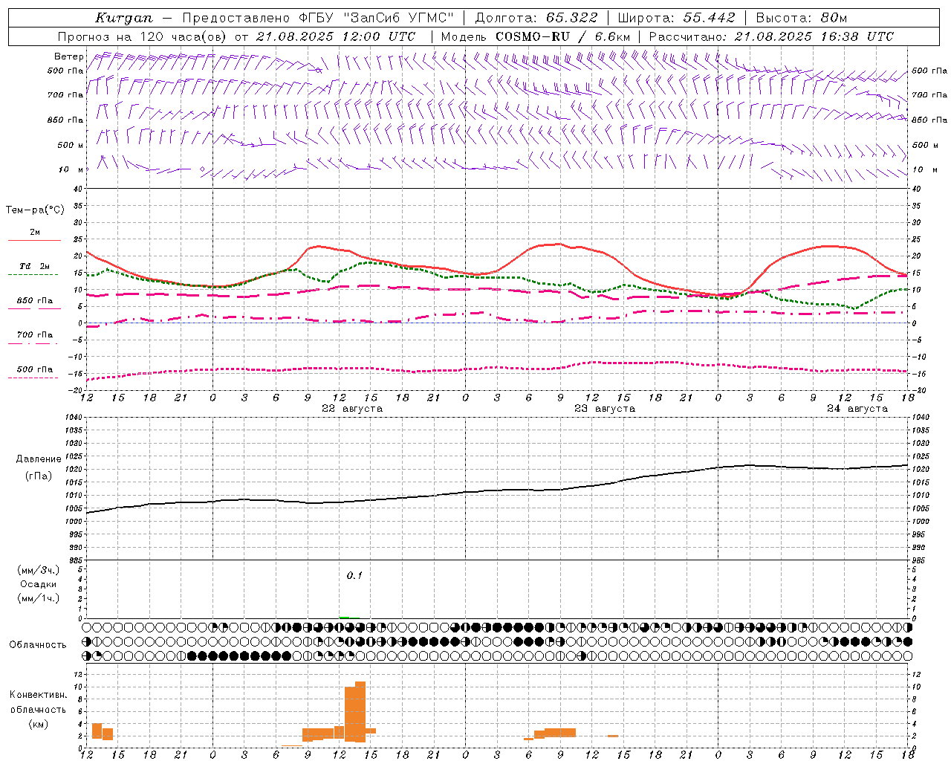Click the Осадки precipitation label

click(39, 584)
